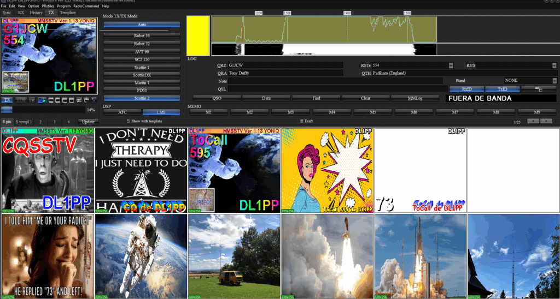Select the yellow camper van picture thumbnail
The image size is (560, 299).
[234, 256]
